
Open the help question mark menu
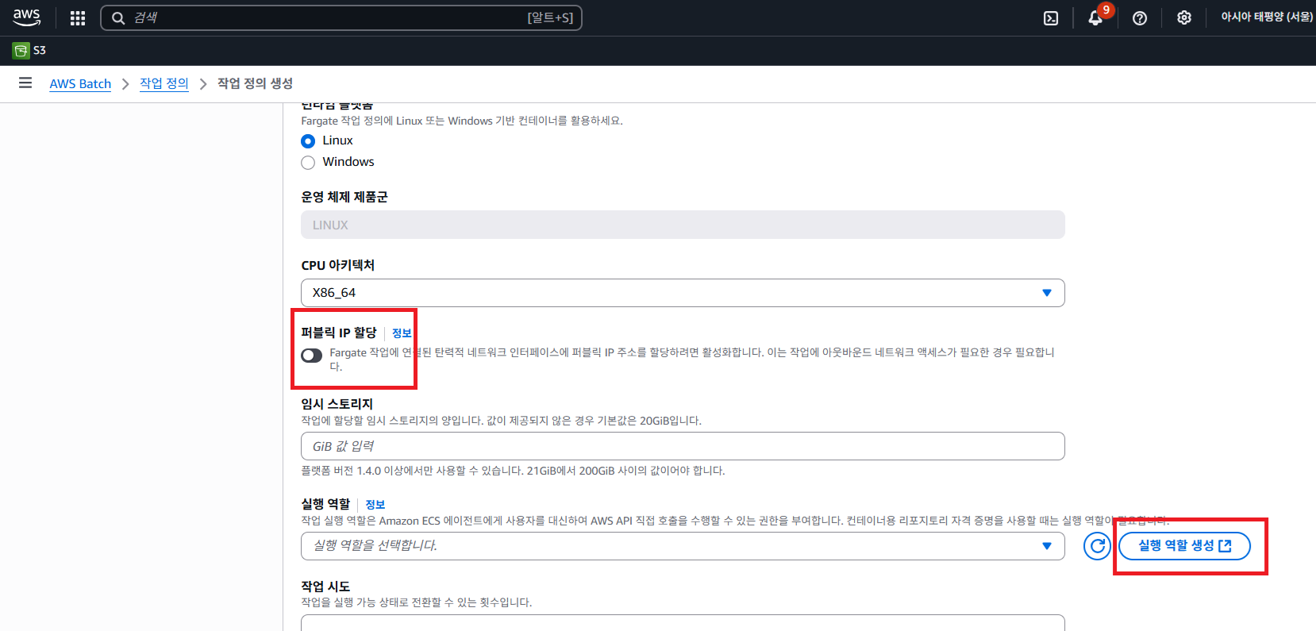(x=1139, y=18)
